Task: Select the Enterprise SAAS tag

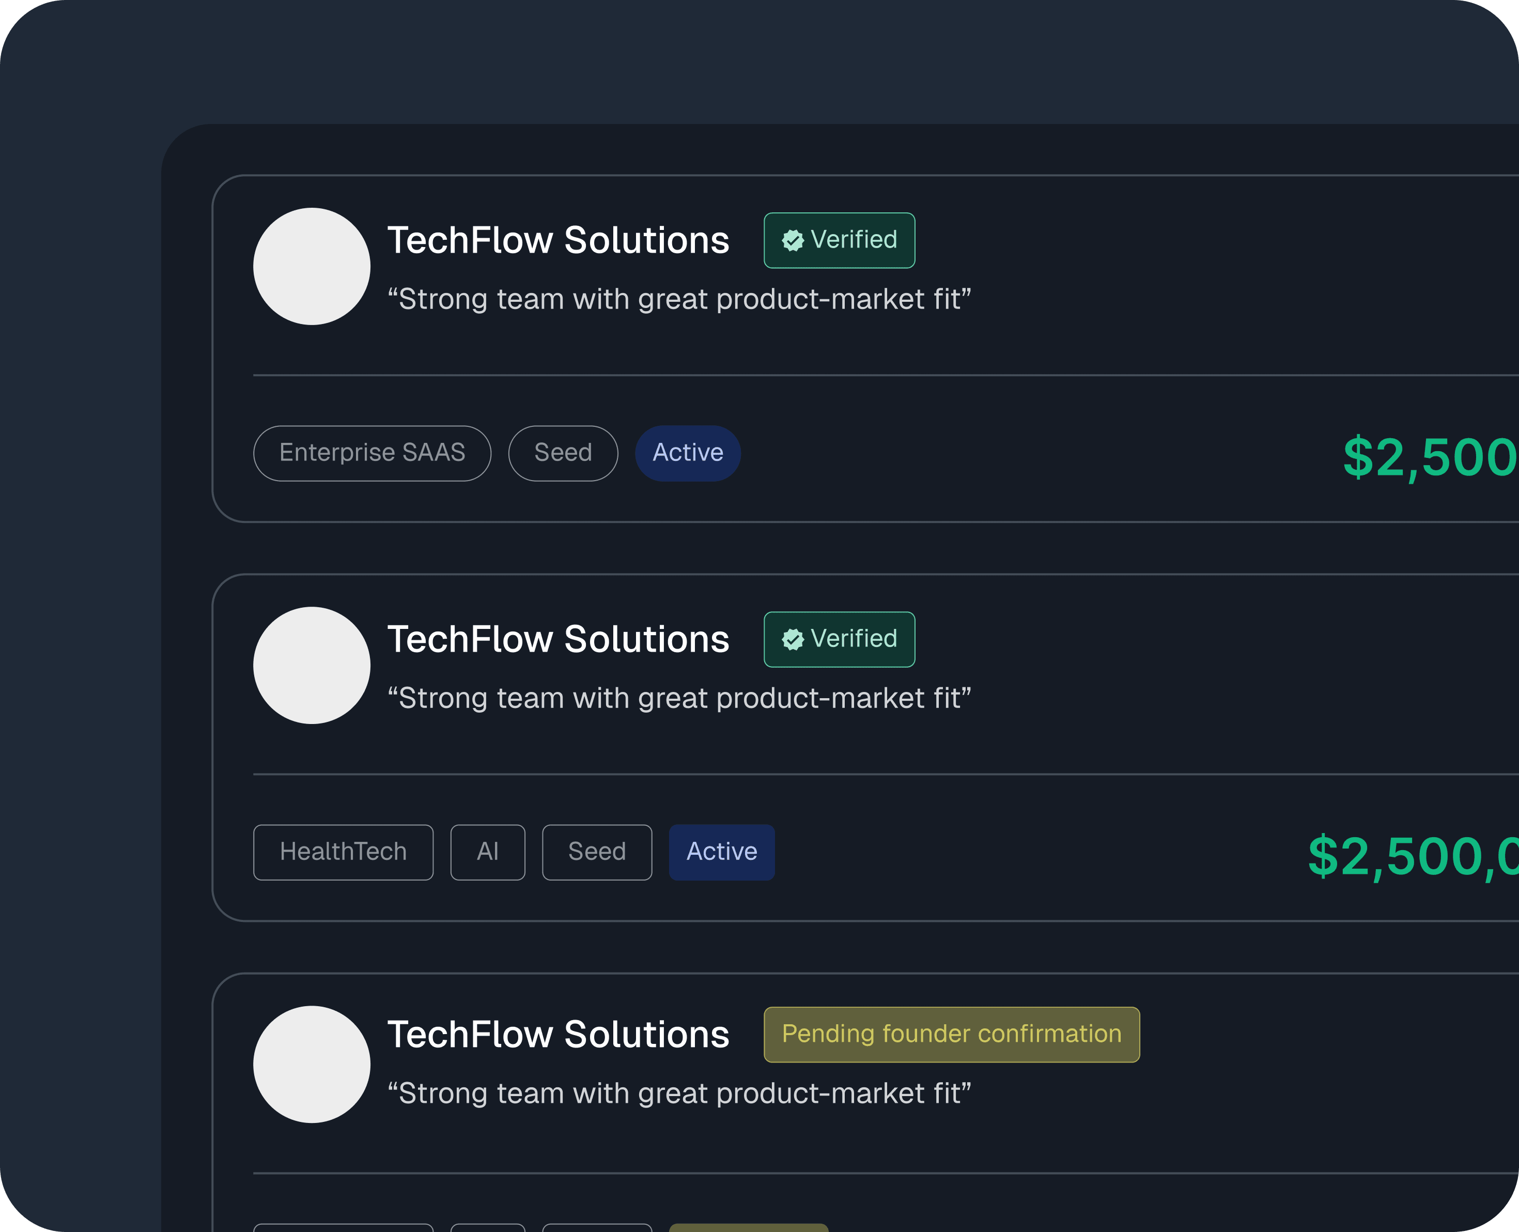Action: [372, 453]
